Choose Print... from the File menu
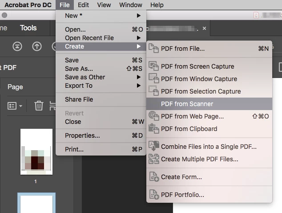 [x=101, y=149]
